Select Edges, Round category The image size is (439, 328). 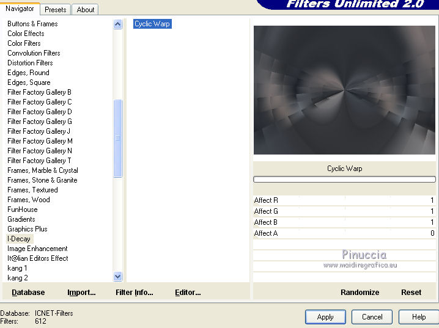click(x=28, y=73)
